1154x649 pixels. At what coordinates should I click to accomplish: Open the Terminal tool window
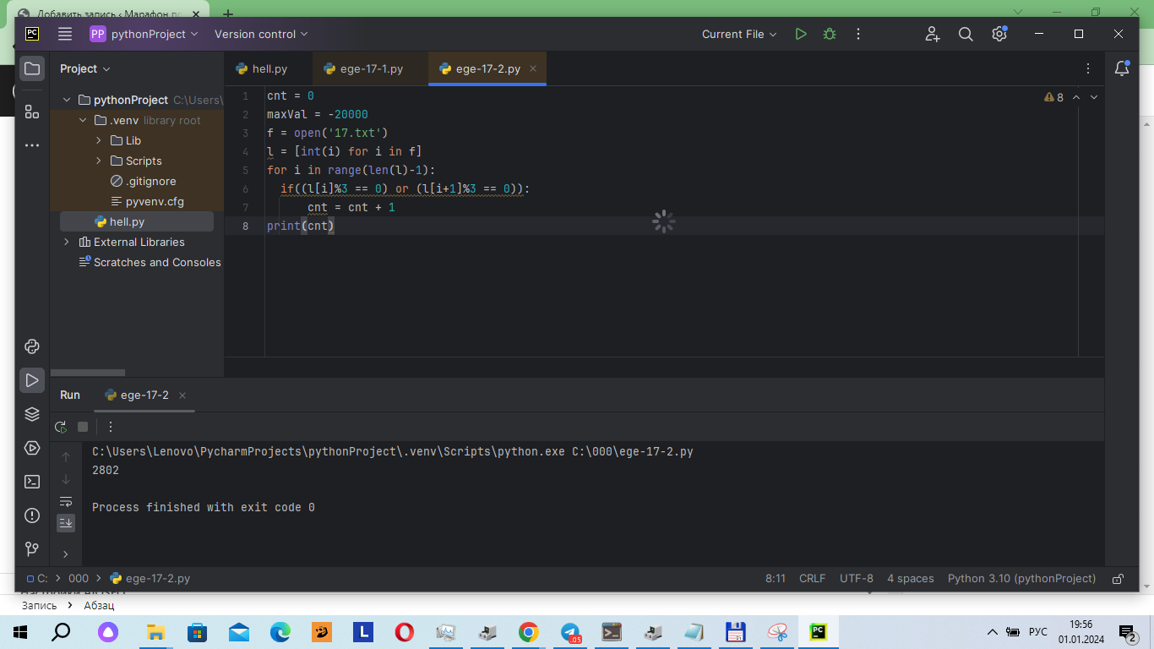click(x=32, y=482)
